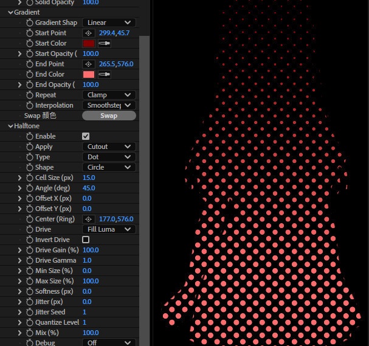Image resolution: width=369 pixels, height=346 pixels.
Task: Toggle stopwatch for End Point property
Action: (30, 64)
